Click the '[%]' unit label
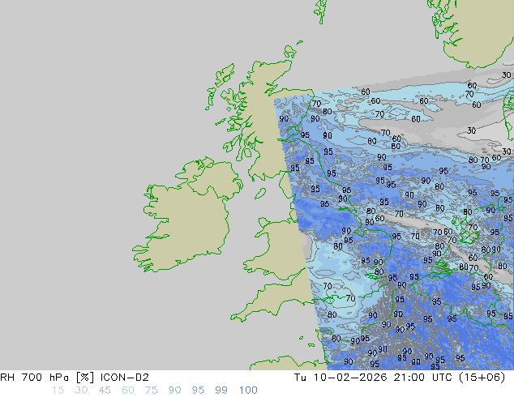The image size is (514, 397). (84, 378)
